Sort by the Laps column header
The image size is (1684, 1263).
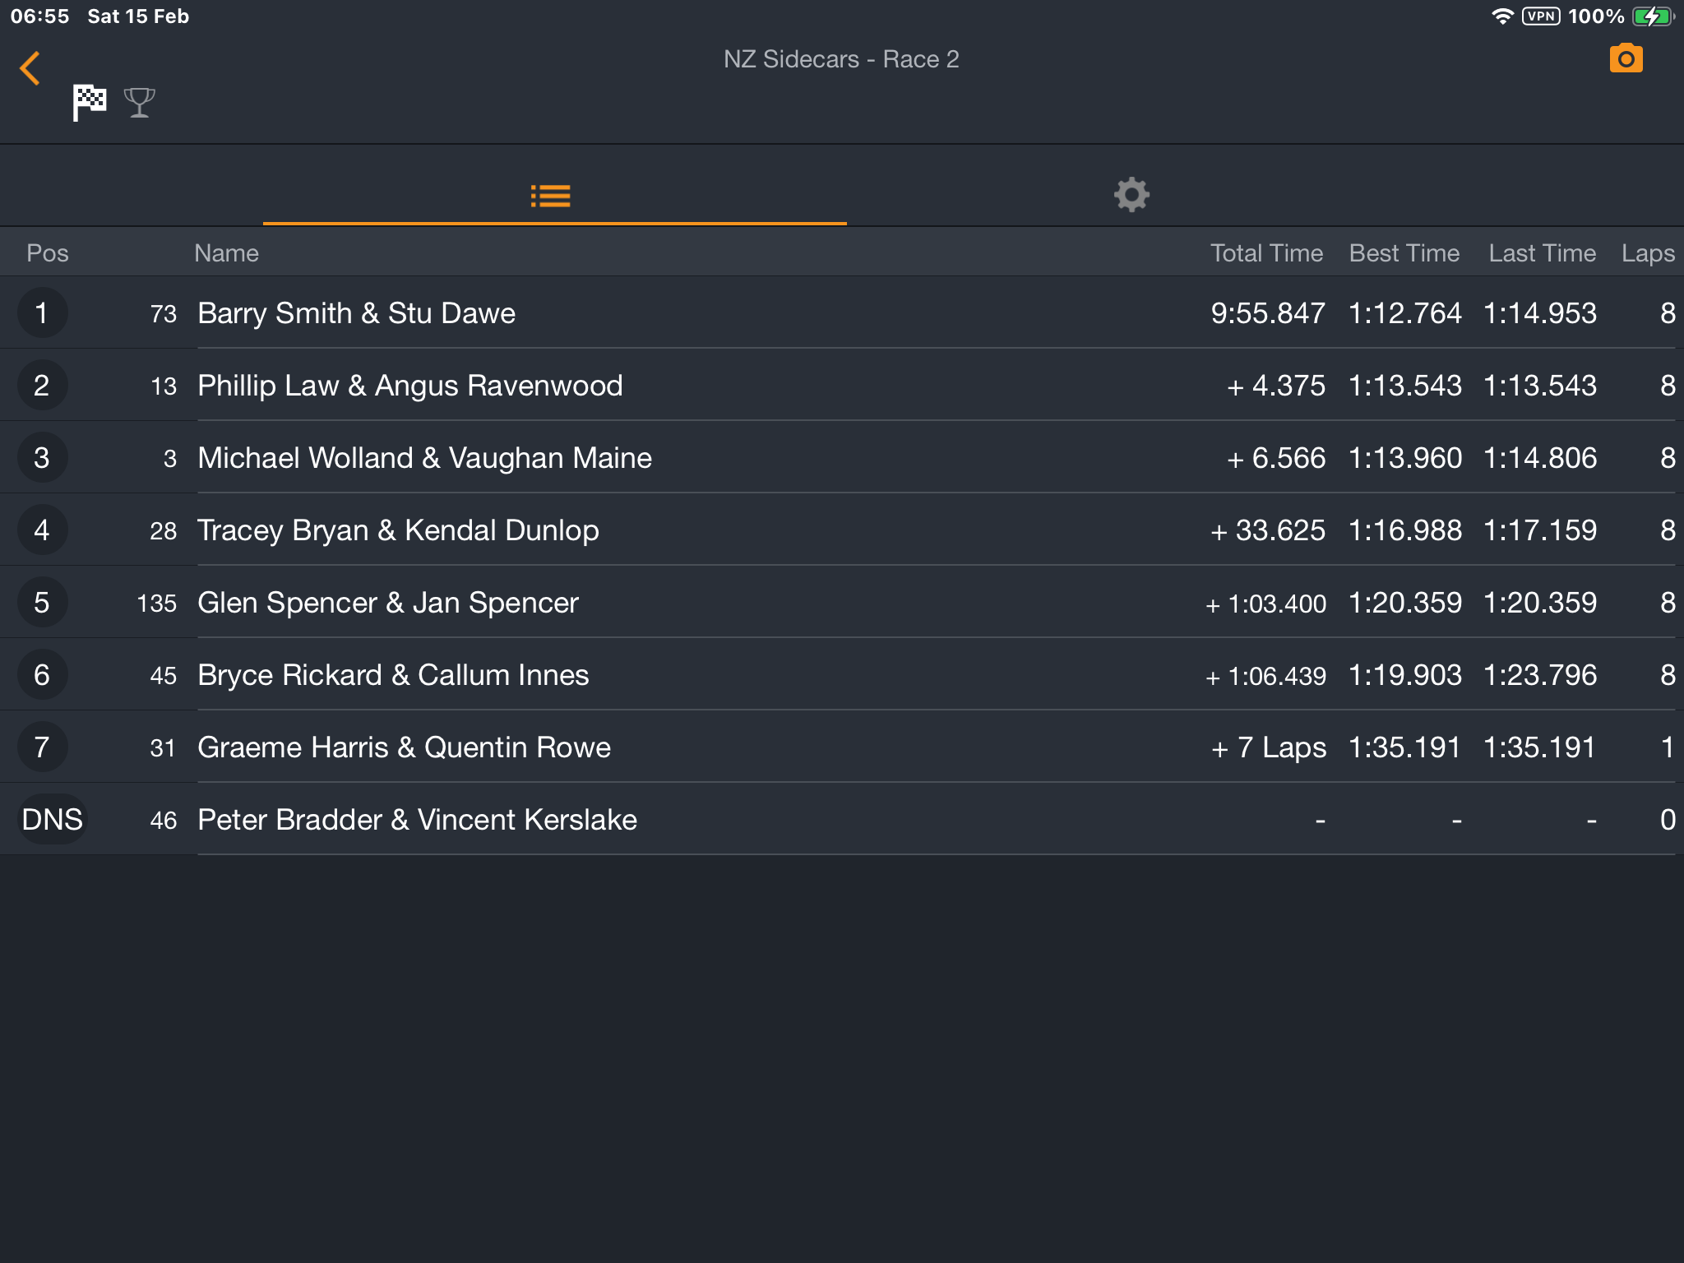pyautogui.click(x=1648, y=253)
